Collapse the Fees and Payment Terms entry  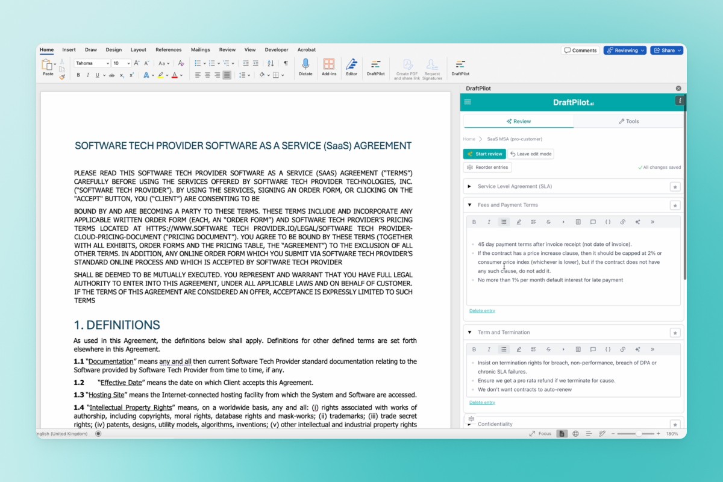pyautogui.click(x=469, y=205)
